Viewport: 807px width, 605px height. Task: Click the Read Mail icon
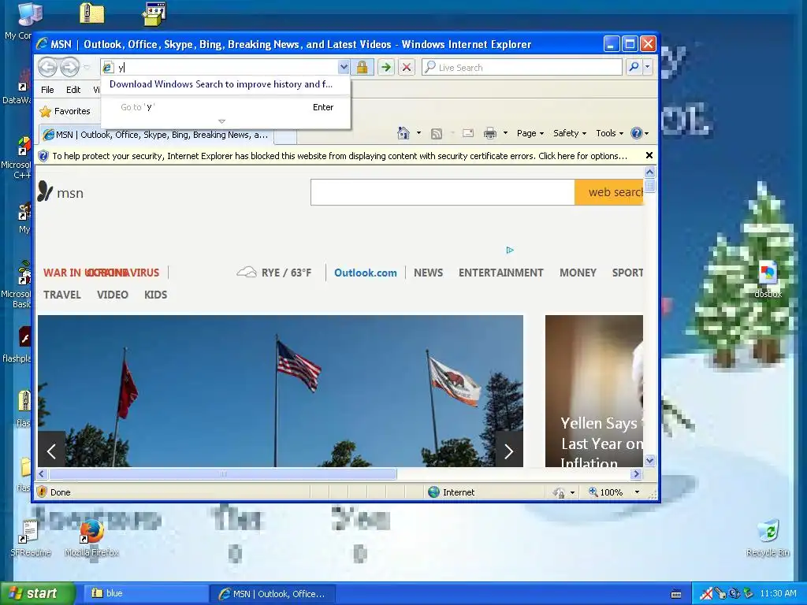[468, 133]
